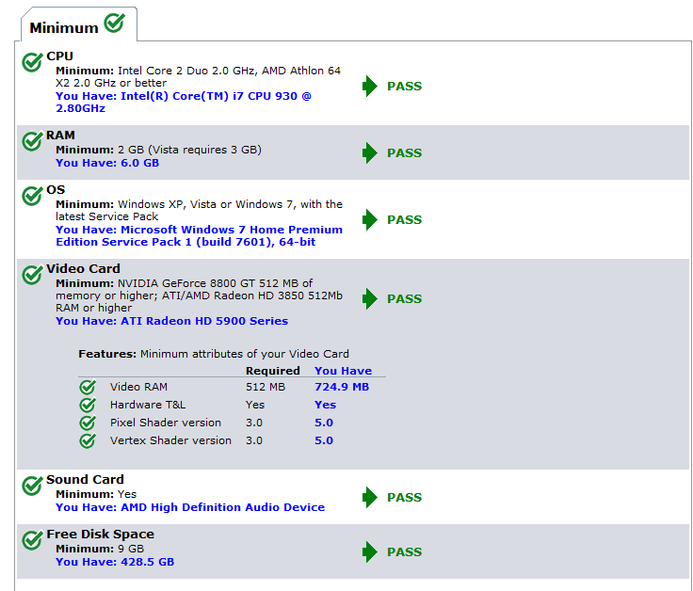Click 'Features: Minimum attributes of your Video Card'
Screen dimensions: 693x591
coord(214,354)
